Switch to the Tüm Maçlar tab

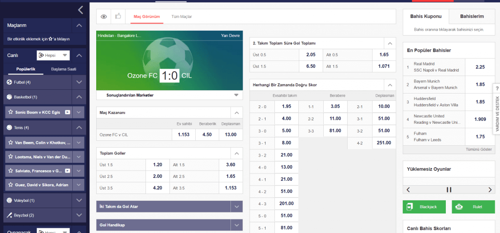click(182, 17)
